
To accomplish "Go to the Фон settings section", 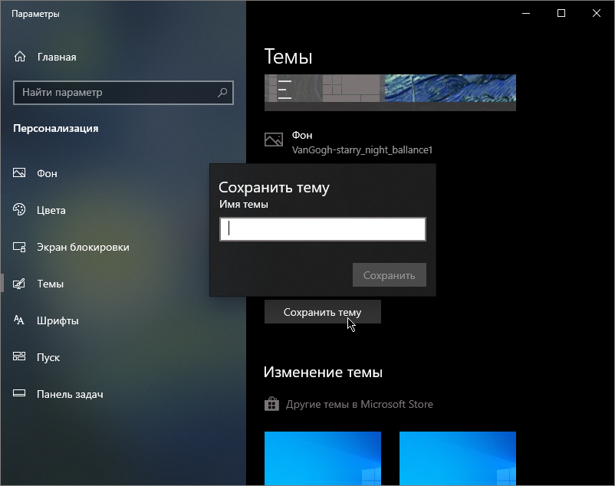I will pos(47,173).
